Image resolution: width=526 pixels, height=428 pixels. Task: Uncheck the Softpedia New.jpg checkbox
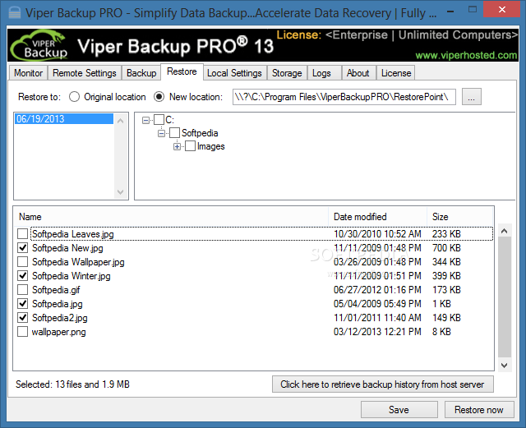[x=22, y=248]
